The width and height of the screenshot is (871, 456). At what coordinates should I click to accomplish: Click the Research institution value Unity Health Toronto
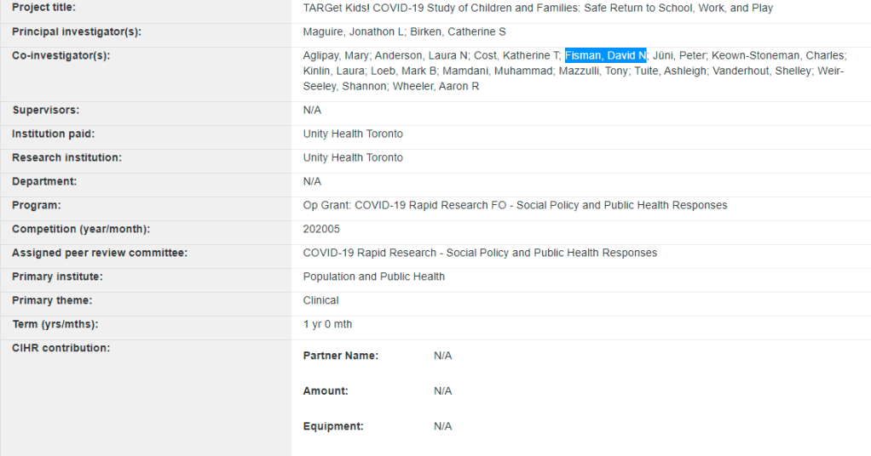pyautogui.click(x=353, y=157)
